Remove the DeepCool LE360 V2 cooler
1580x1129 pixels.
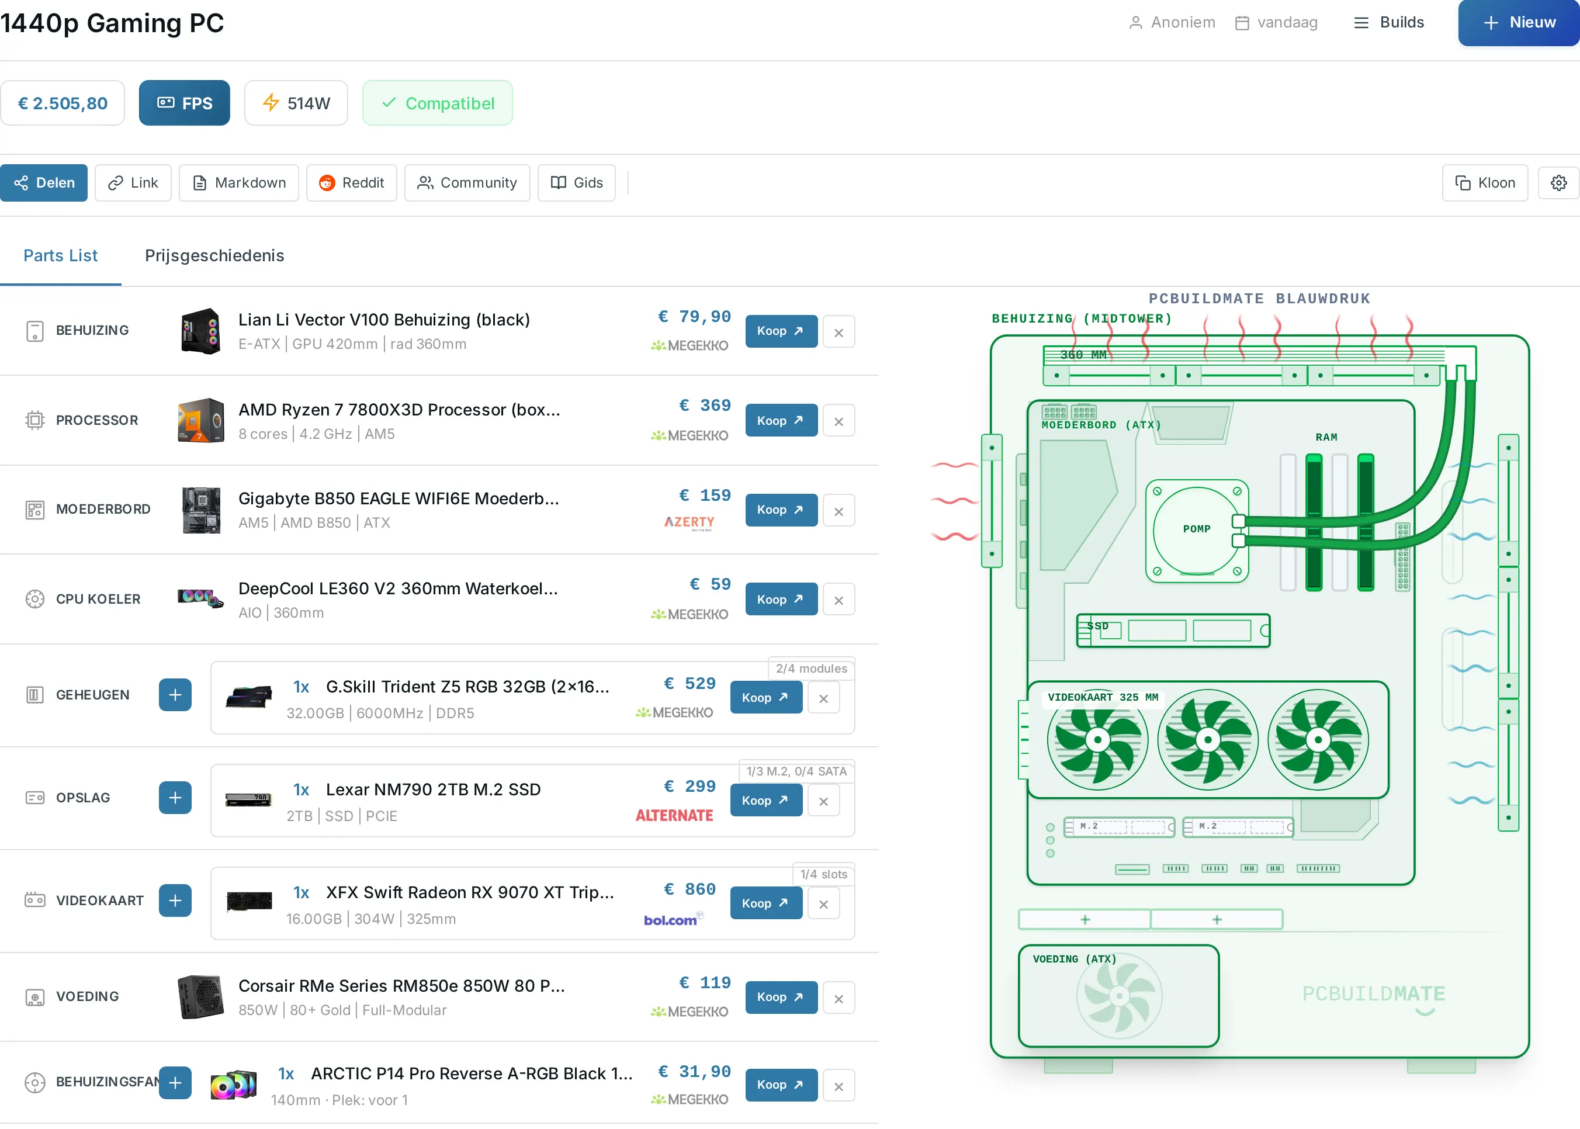coord(838,600)
